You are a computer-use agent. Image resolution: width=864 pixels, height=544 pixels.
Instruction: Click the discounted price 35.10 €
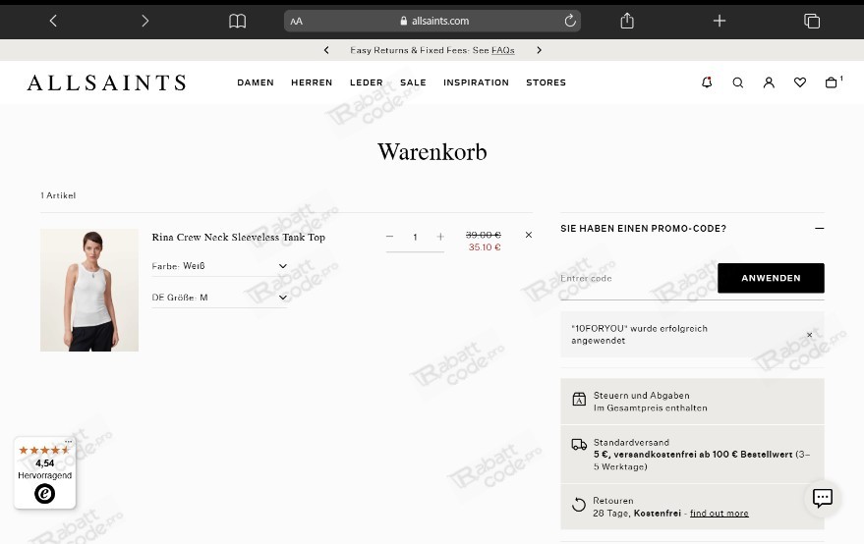(485, 247)
